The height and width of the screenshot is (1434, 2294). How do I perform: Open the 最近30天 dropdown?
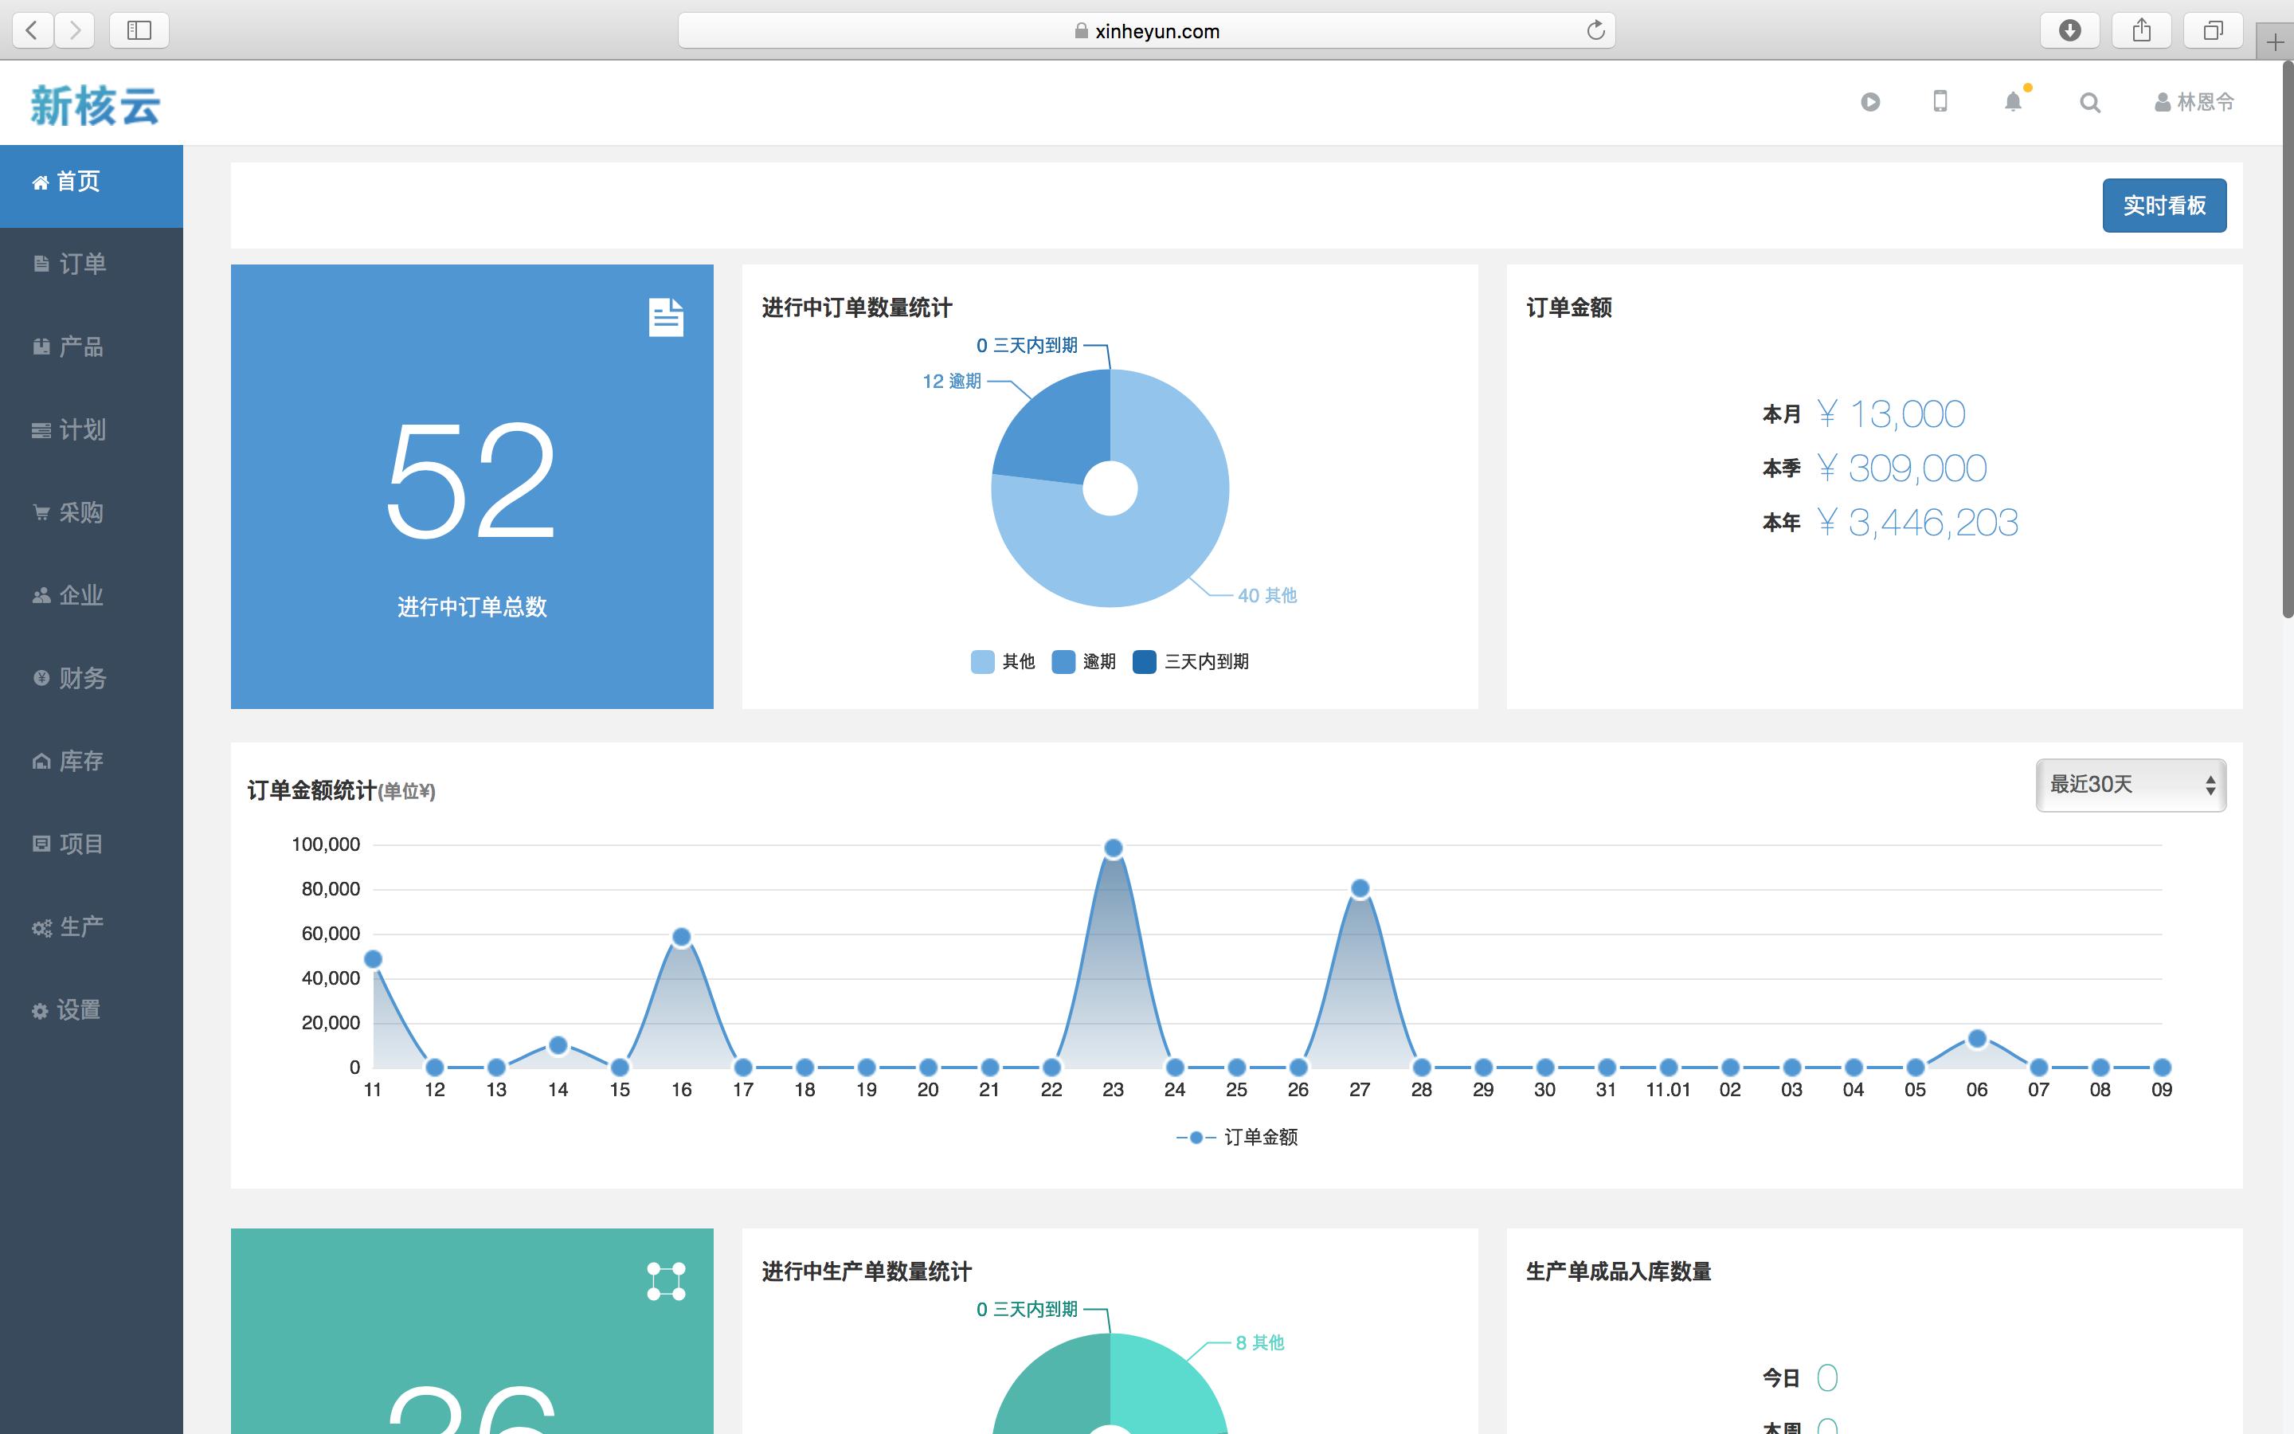point(2131,786)
